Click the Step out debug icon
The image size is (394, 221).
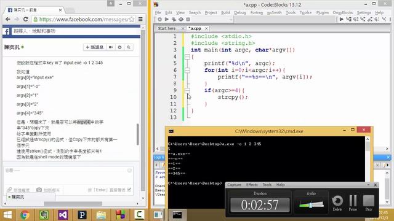click(x=370, y=19)
